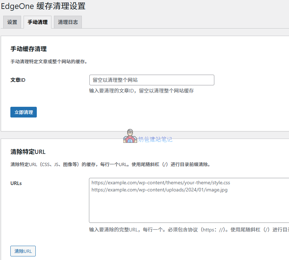Focus the 留空以清理整个网站 placeholder field

pos(151,80)
